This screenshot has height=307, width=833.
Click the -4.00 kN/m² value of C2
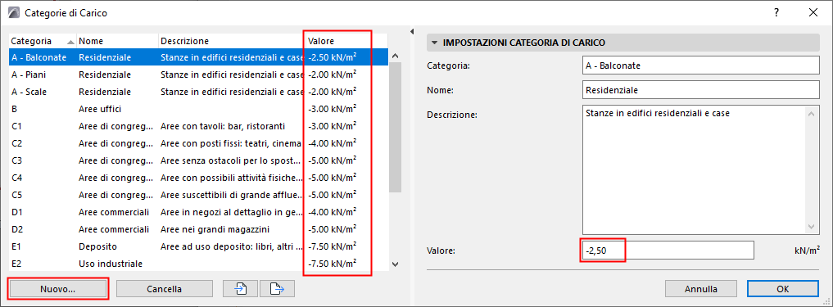332,143
